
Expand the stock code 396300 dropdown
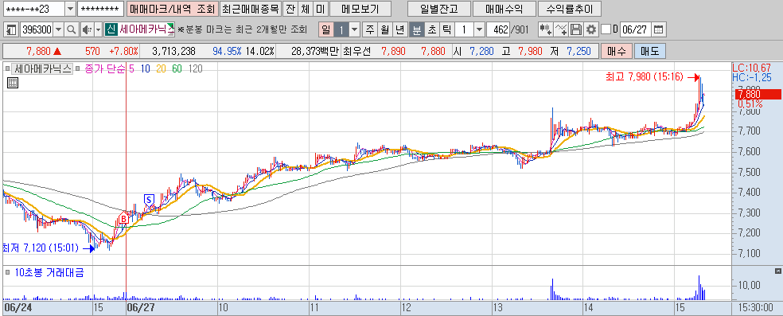59,29
